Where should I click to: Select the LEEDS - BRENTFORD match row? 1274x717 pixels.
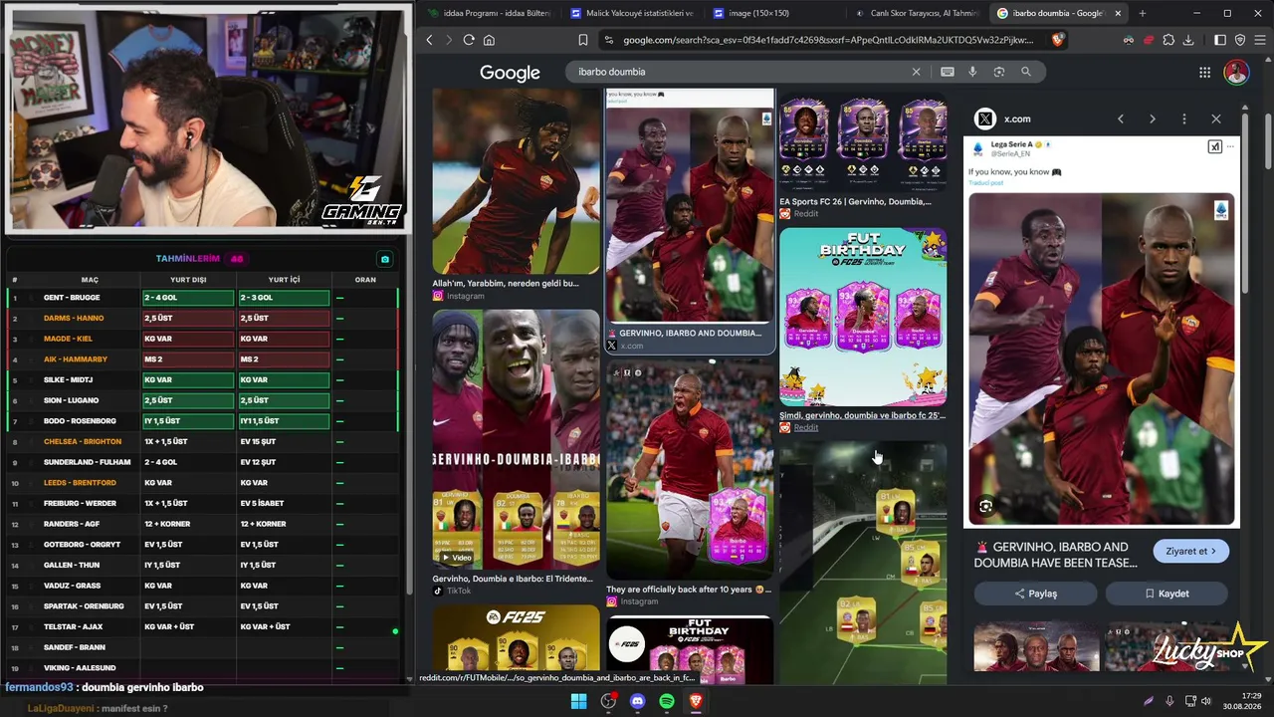[x=202, y=483]
